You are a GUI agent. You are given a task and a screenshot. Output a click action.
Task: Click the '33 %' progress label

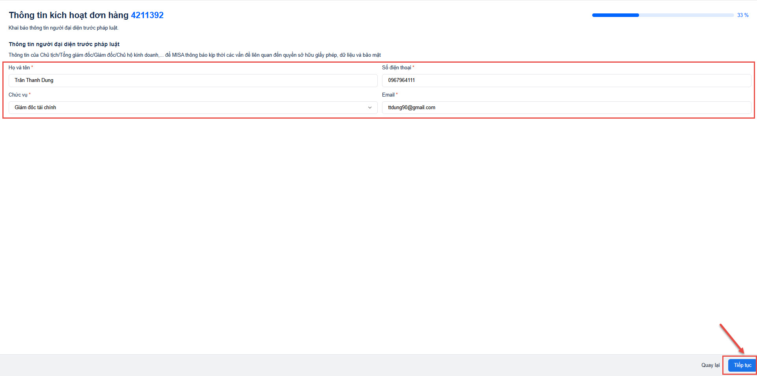point(743,15)
